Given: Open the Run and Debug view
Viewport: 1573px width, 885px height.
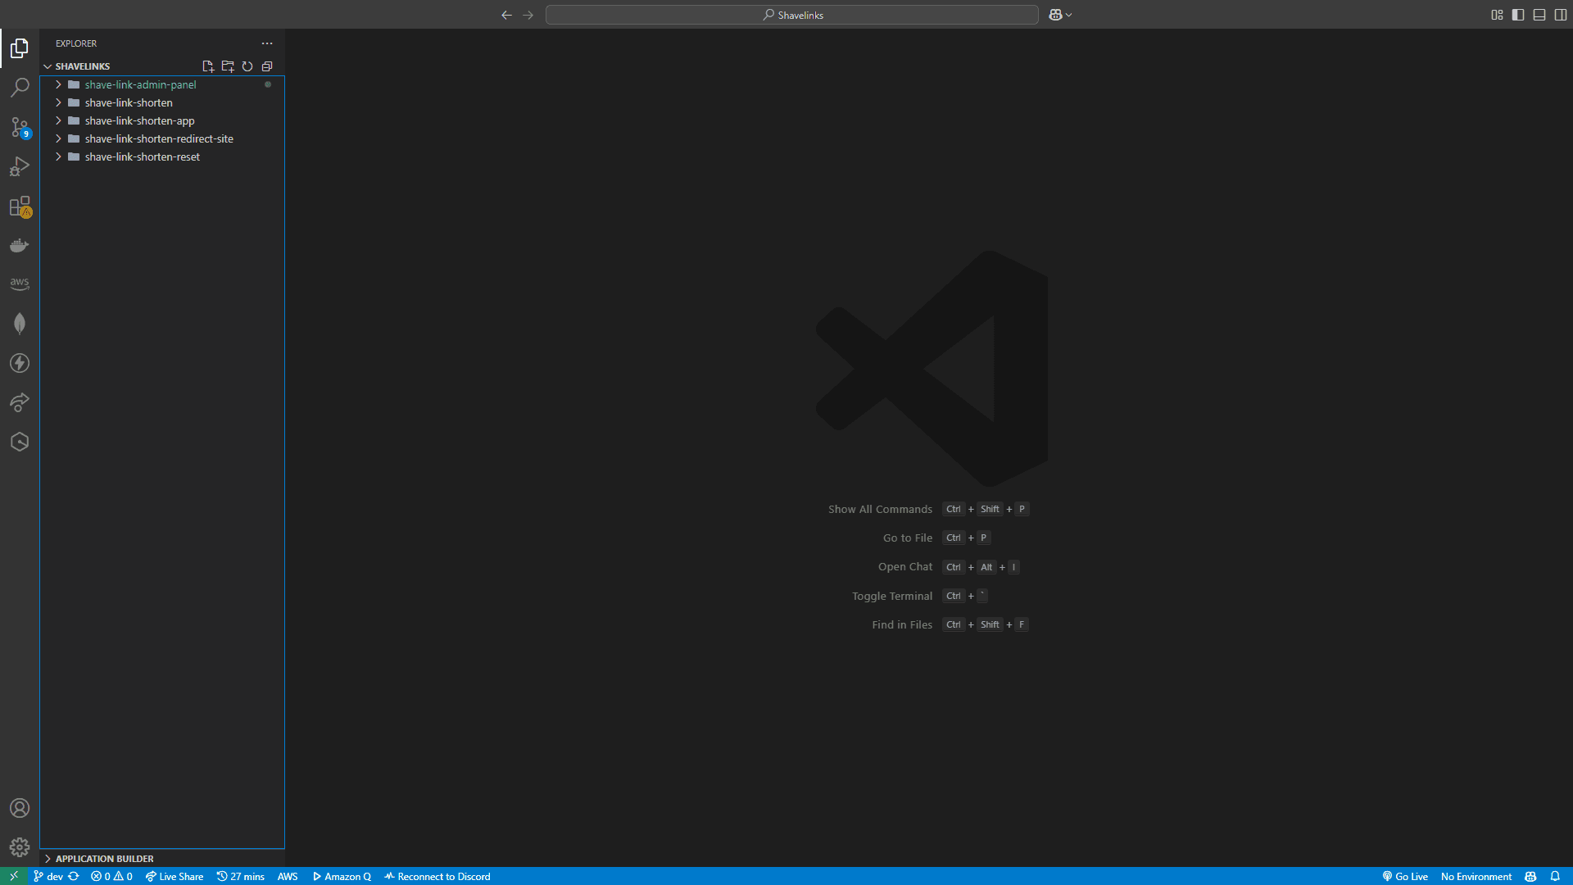Looking at the screenshot, I should click(x=20, y=166).
